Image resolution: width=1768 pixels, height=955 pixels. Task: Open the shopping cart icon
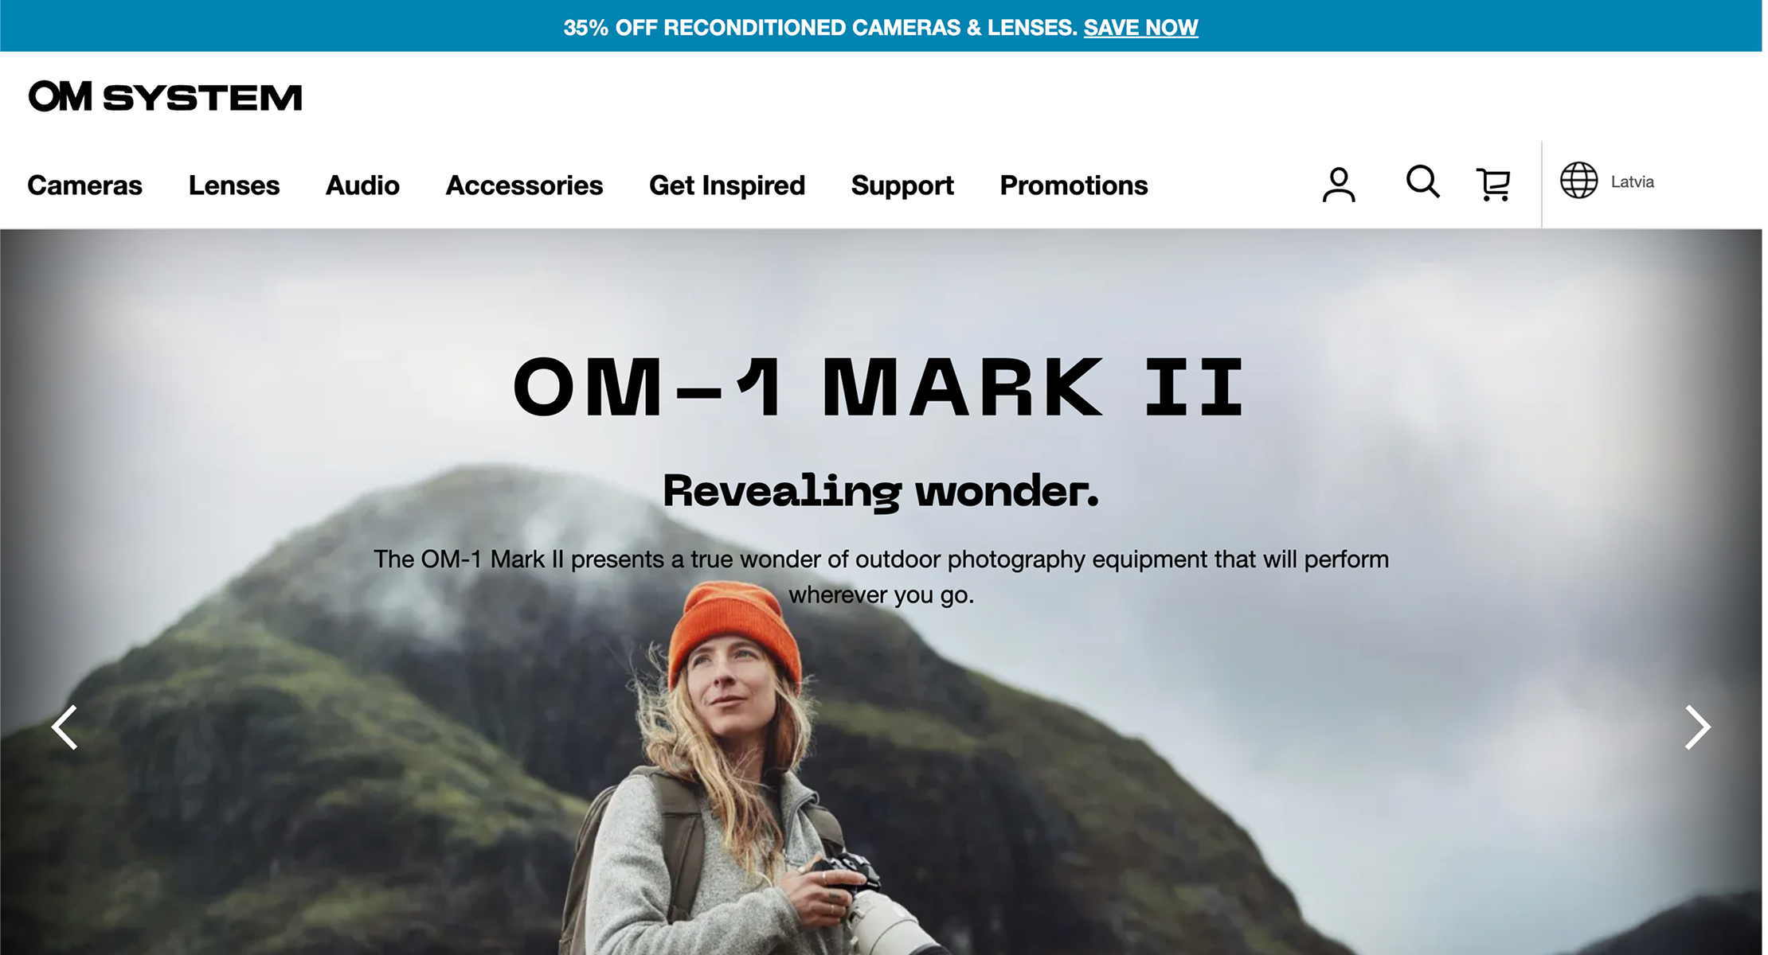pyautogui.click(x=1493, y=185)
